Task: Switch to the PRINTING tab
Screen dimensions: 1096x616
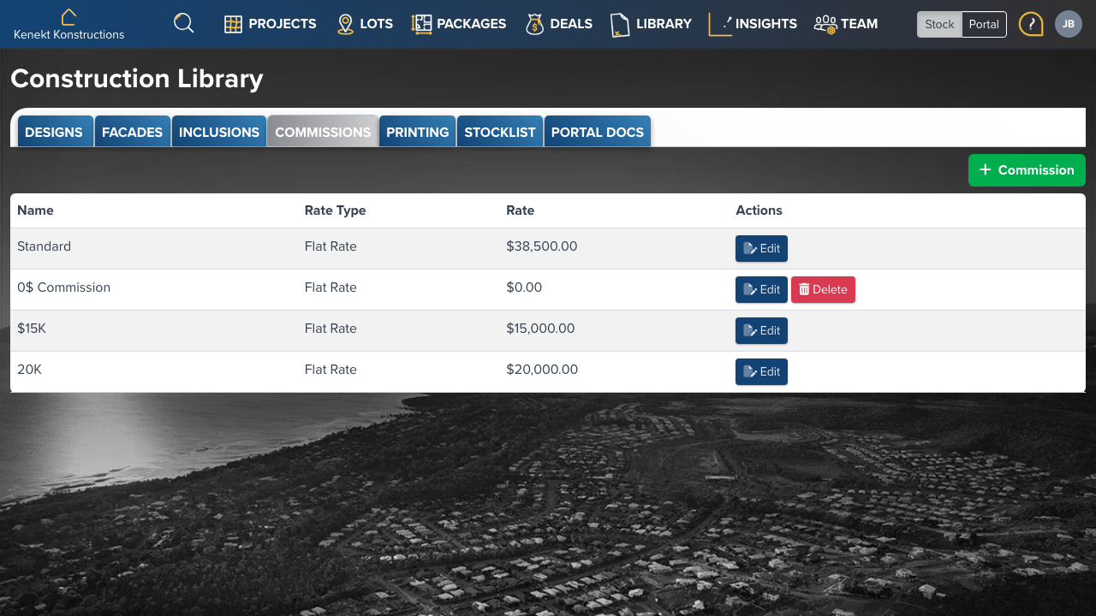Action: pyautogui.click(x=418, y=132)
